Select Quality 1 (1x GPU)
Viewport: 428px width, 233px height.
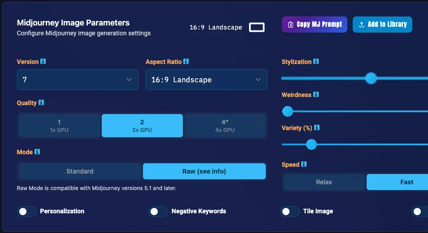pos(59,126)
